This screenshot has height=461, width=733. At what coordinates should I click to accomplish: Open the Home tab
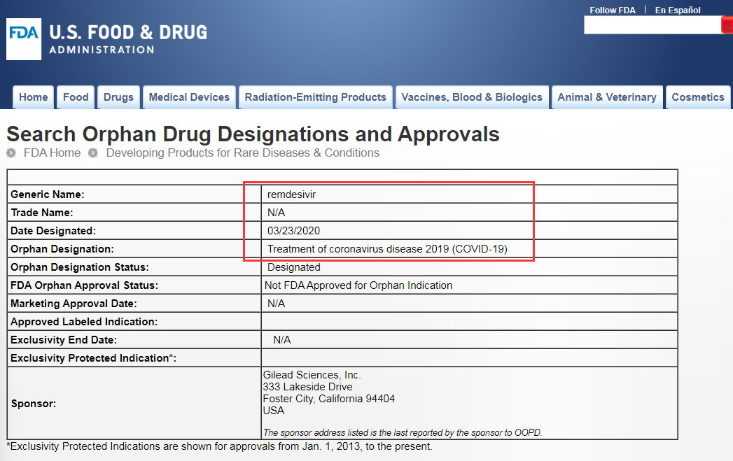point(33,97)
